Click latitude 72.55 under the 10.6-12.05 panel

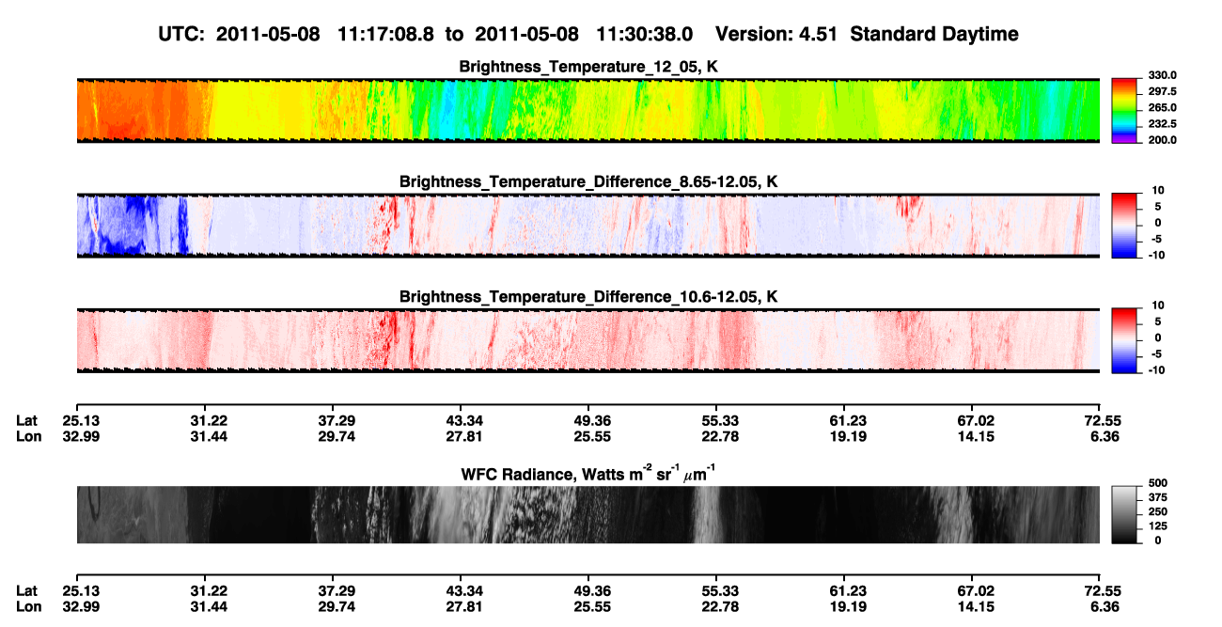[1100, 421]
